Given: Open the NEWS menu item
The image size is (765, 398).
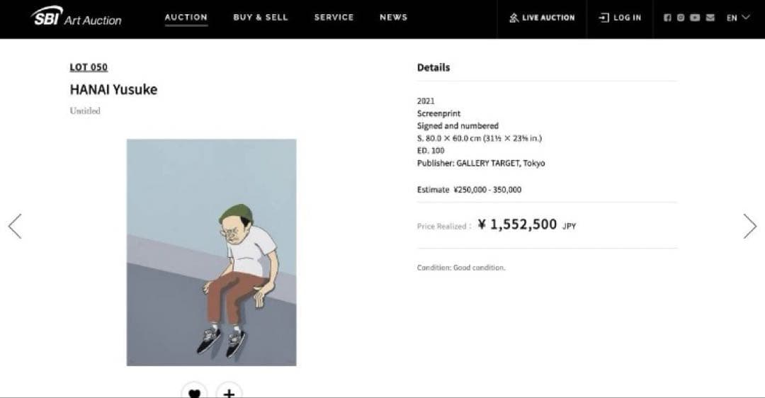Looking at the screenshot, I should tap(393, 18).
